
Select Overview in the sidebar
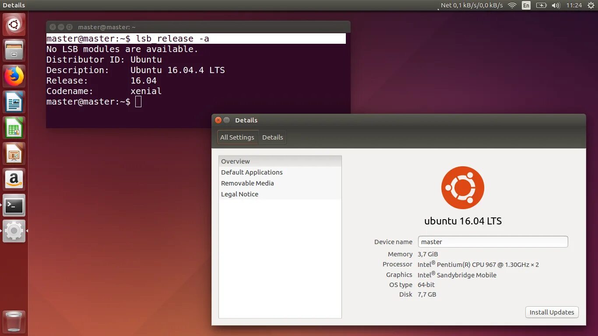pos(280,161)
